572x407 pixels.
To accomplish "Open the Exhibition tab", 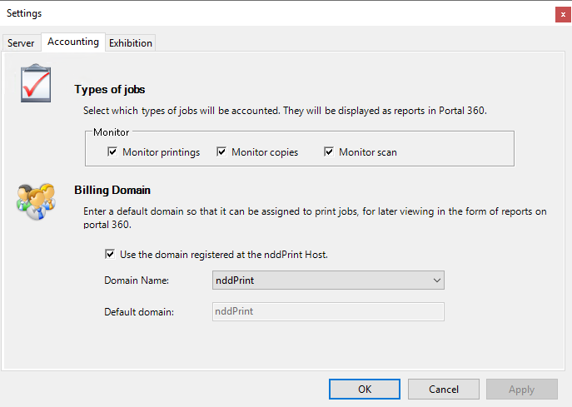I will [131, 43].
